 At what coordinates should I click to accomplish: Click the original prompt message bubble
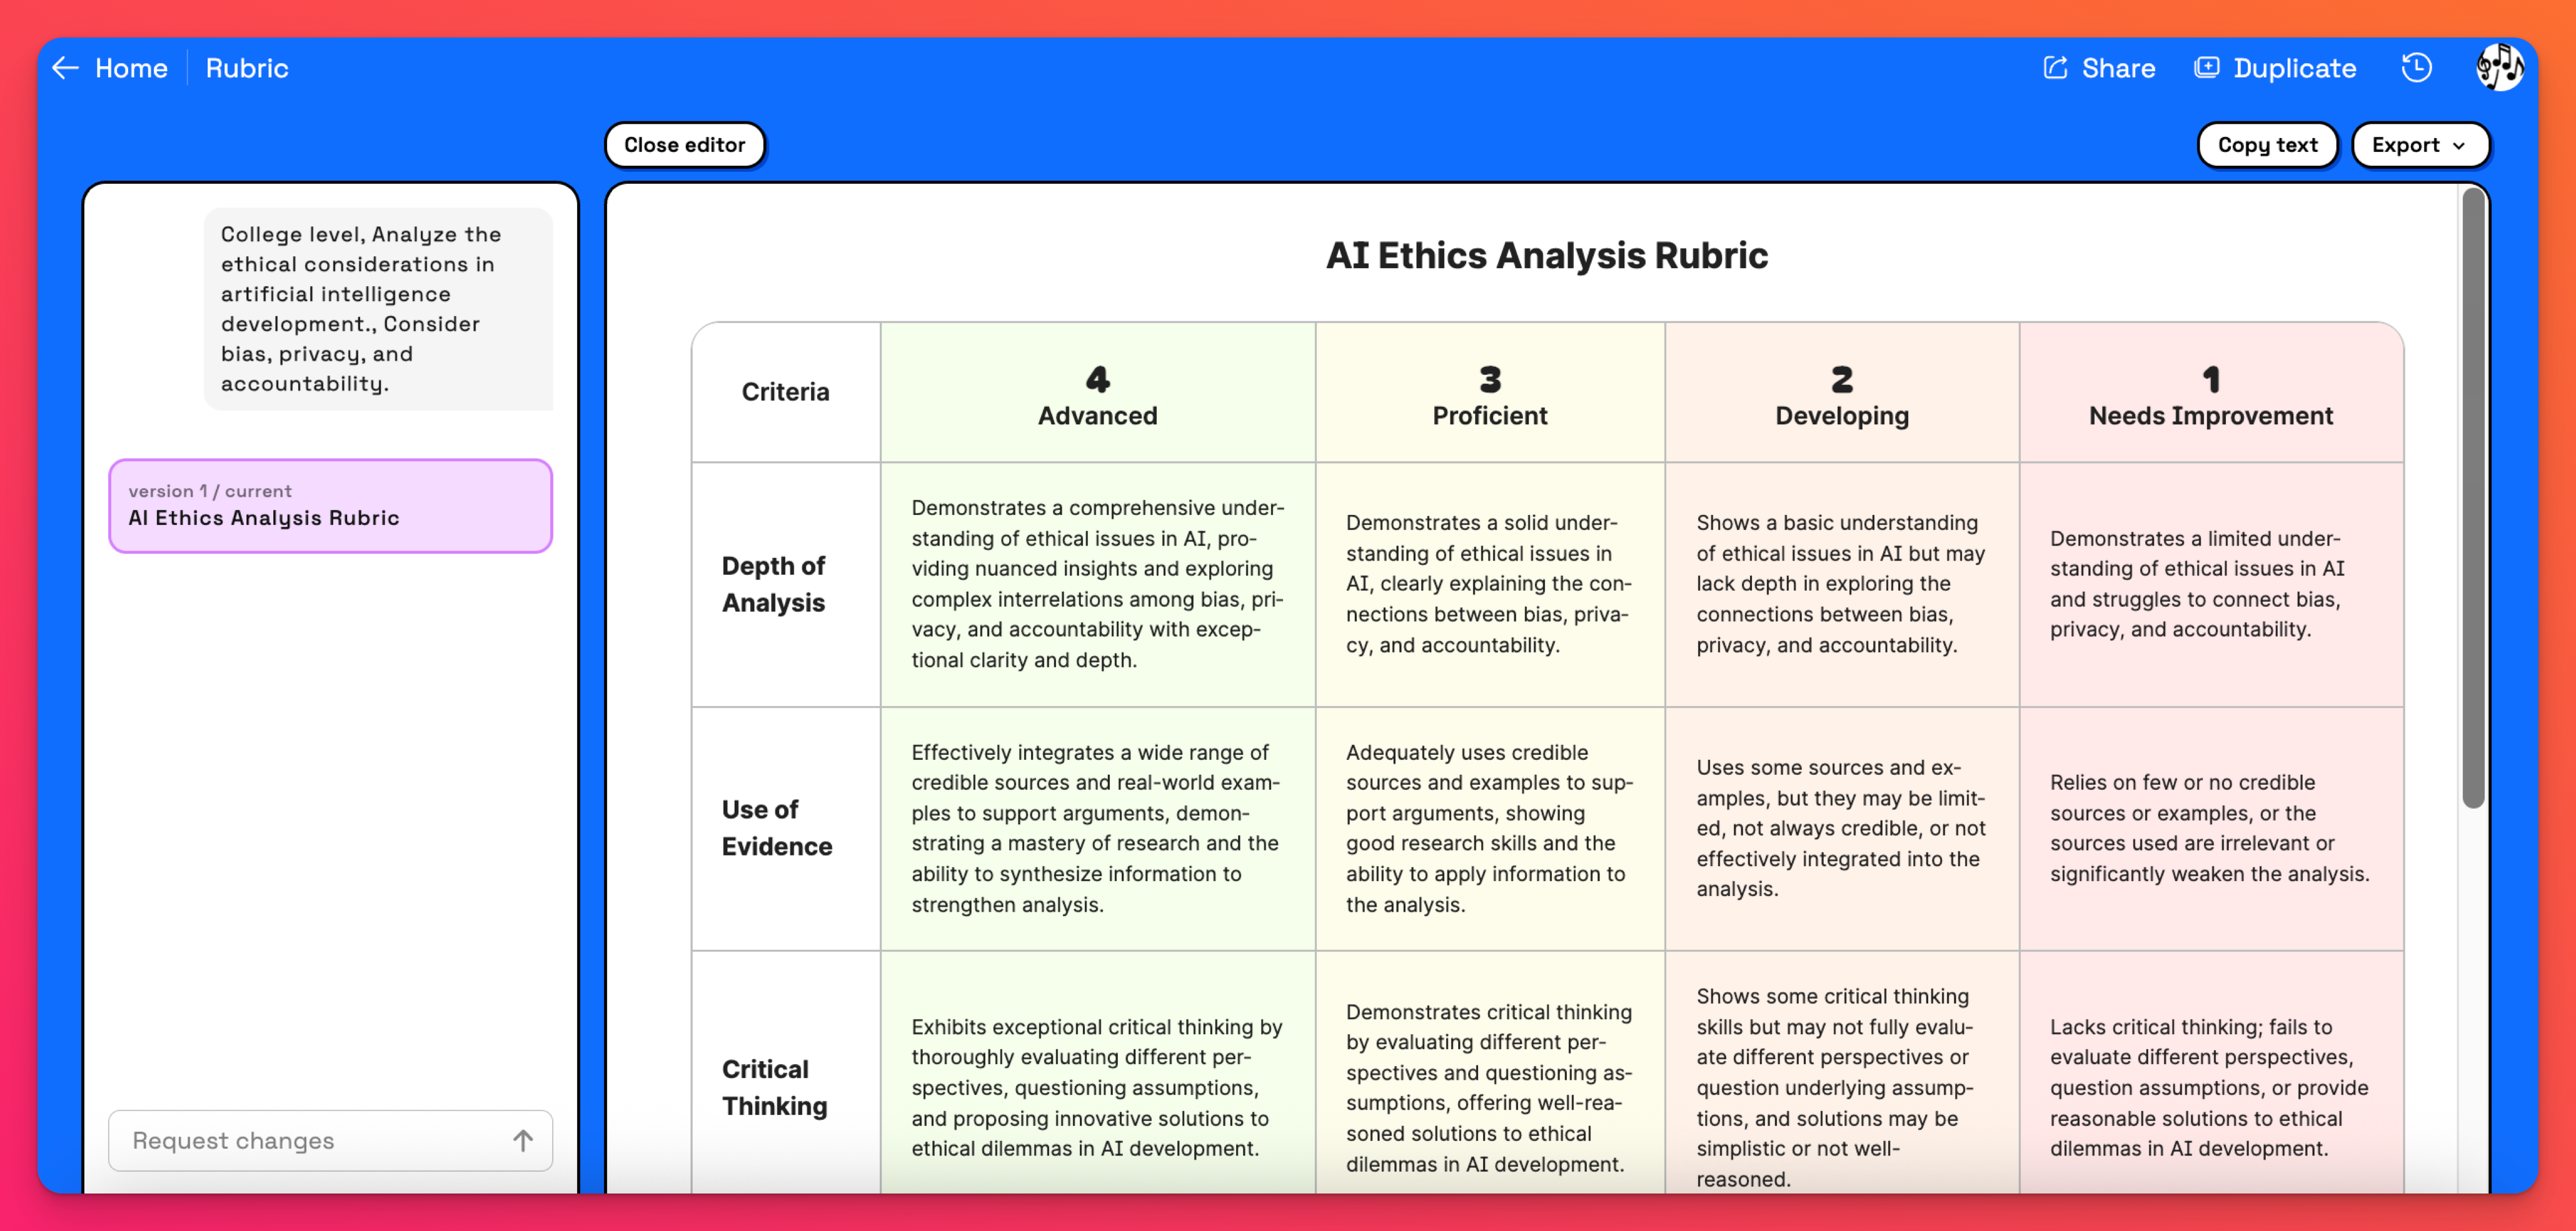(x=378, y=309)
